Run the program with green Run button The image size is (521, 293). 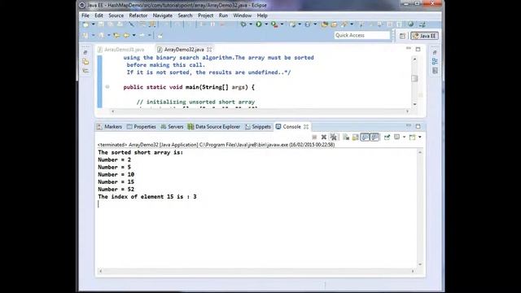point(259,24)
